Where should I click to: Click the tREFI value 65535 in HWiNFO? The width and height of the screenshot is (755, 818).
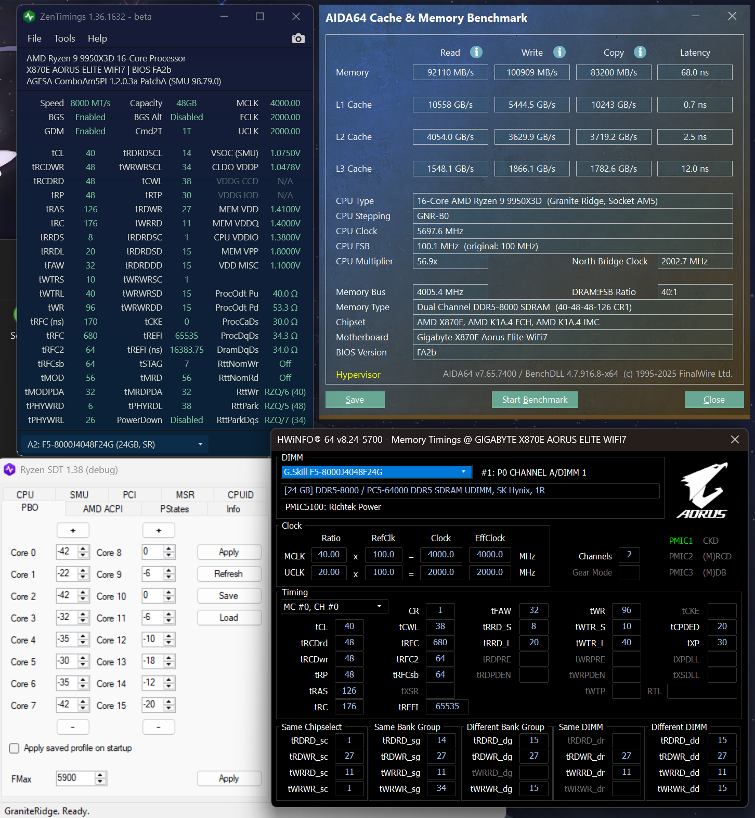click(447, 707)
